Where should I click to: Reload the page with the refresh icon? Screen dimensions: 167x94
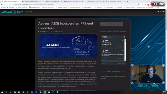point(8,5)
